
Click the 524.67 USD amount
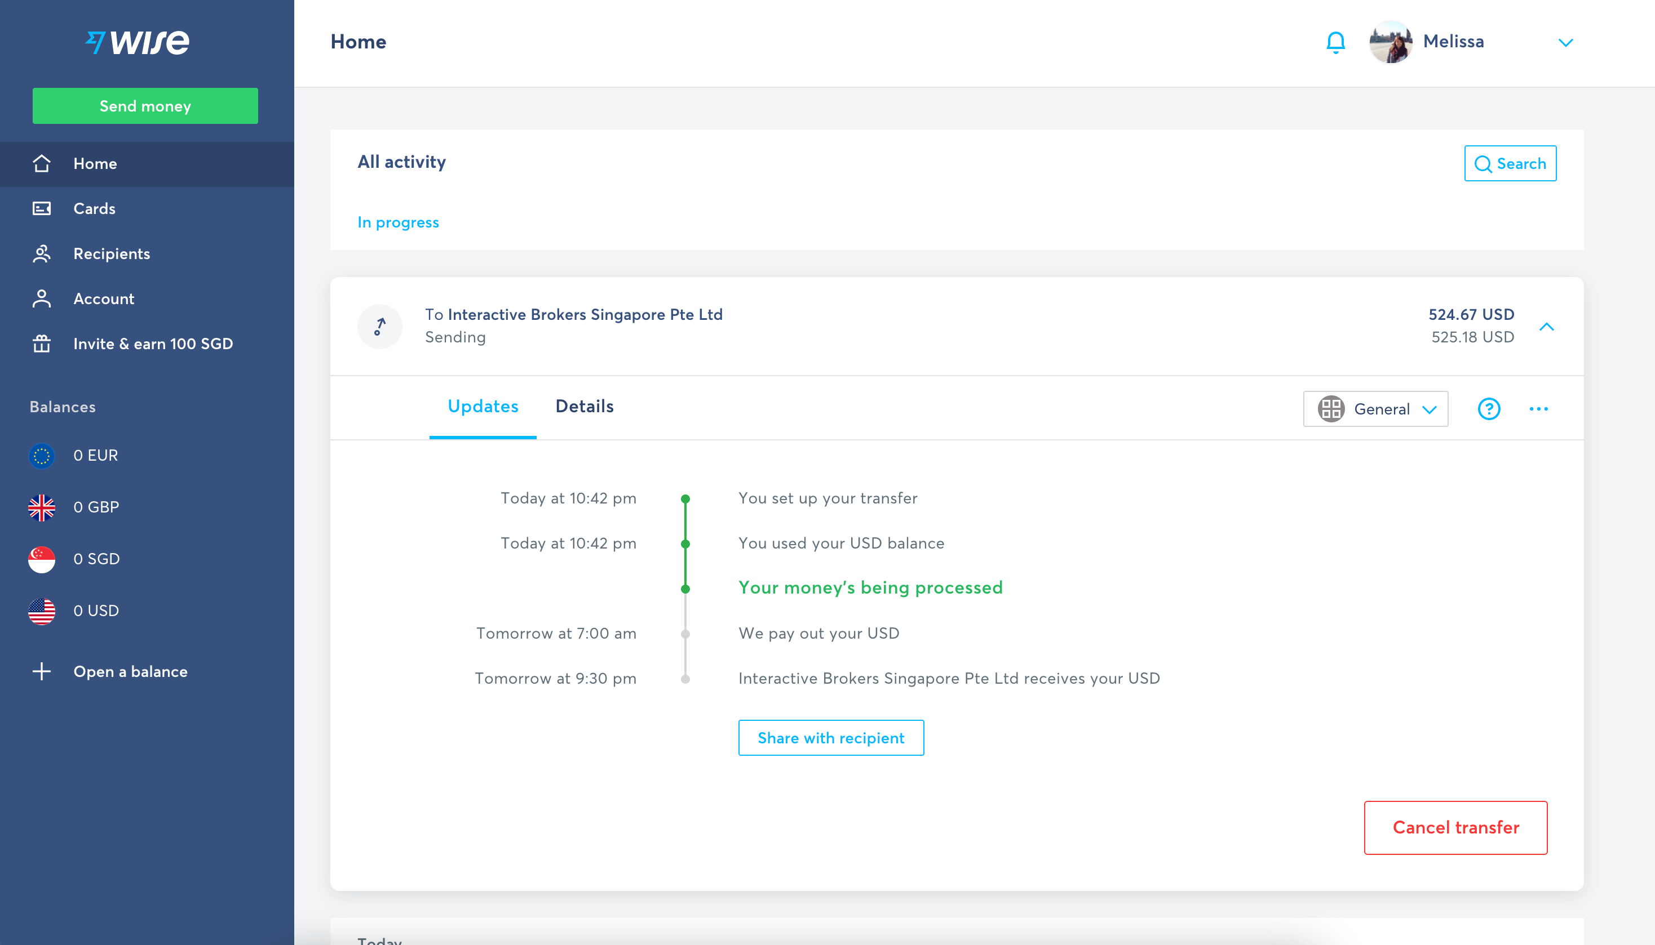[1471, 315]
